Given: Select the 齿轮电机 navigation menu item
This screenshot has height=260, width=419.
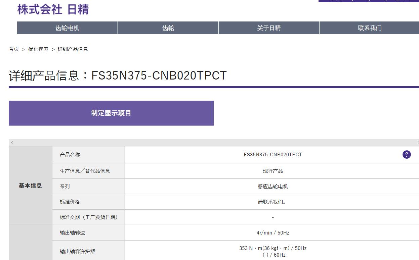Looking at the screenshot, I should pyautogui.click(x=67, y=28).
